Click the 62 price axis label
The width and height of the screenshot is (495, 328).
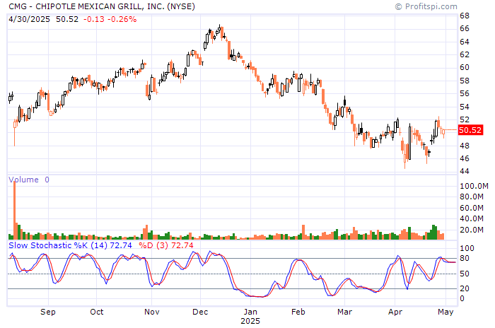[x=465, y=55]
